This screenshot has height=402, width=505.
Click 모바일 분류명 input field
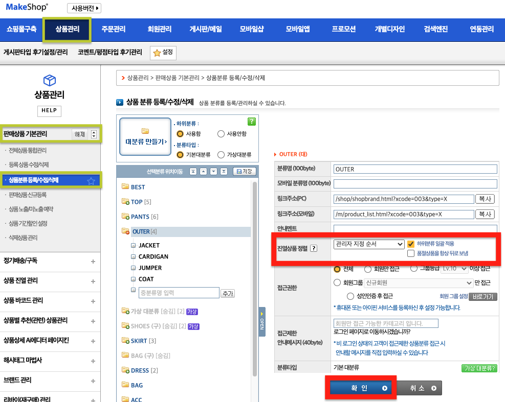(x=415, y=184)
